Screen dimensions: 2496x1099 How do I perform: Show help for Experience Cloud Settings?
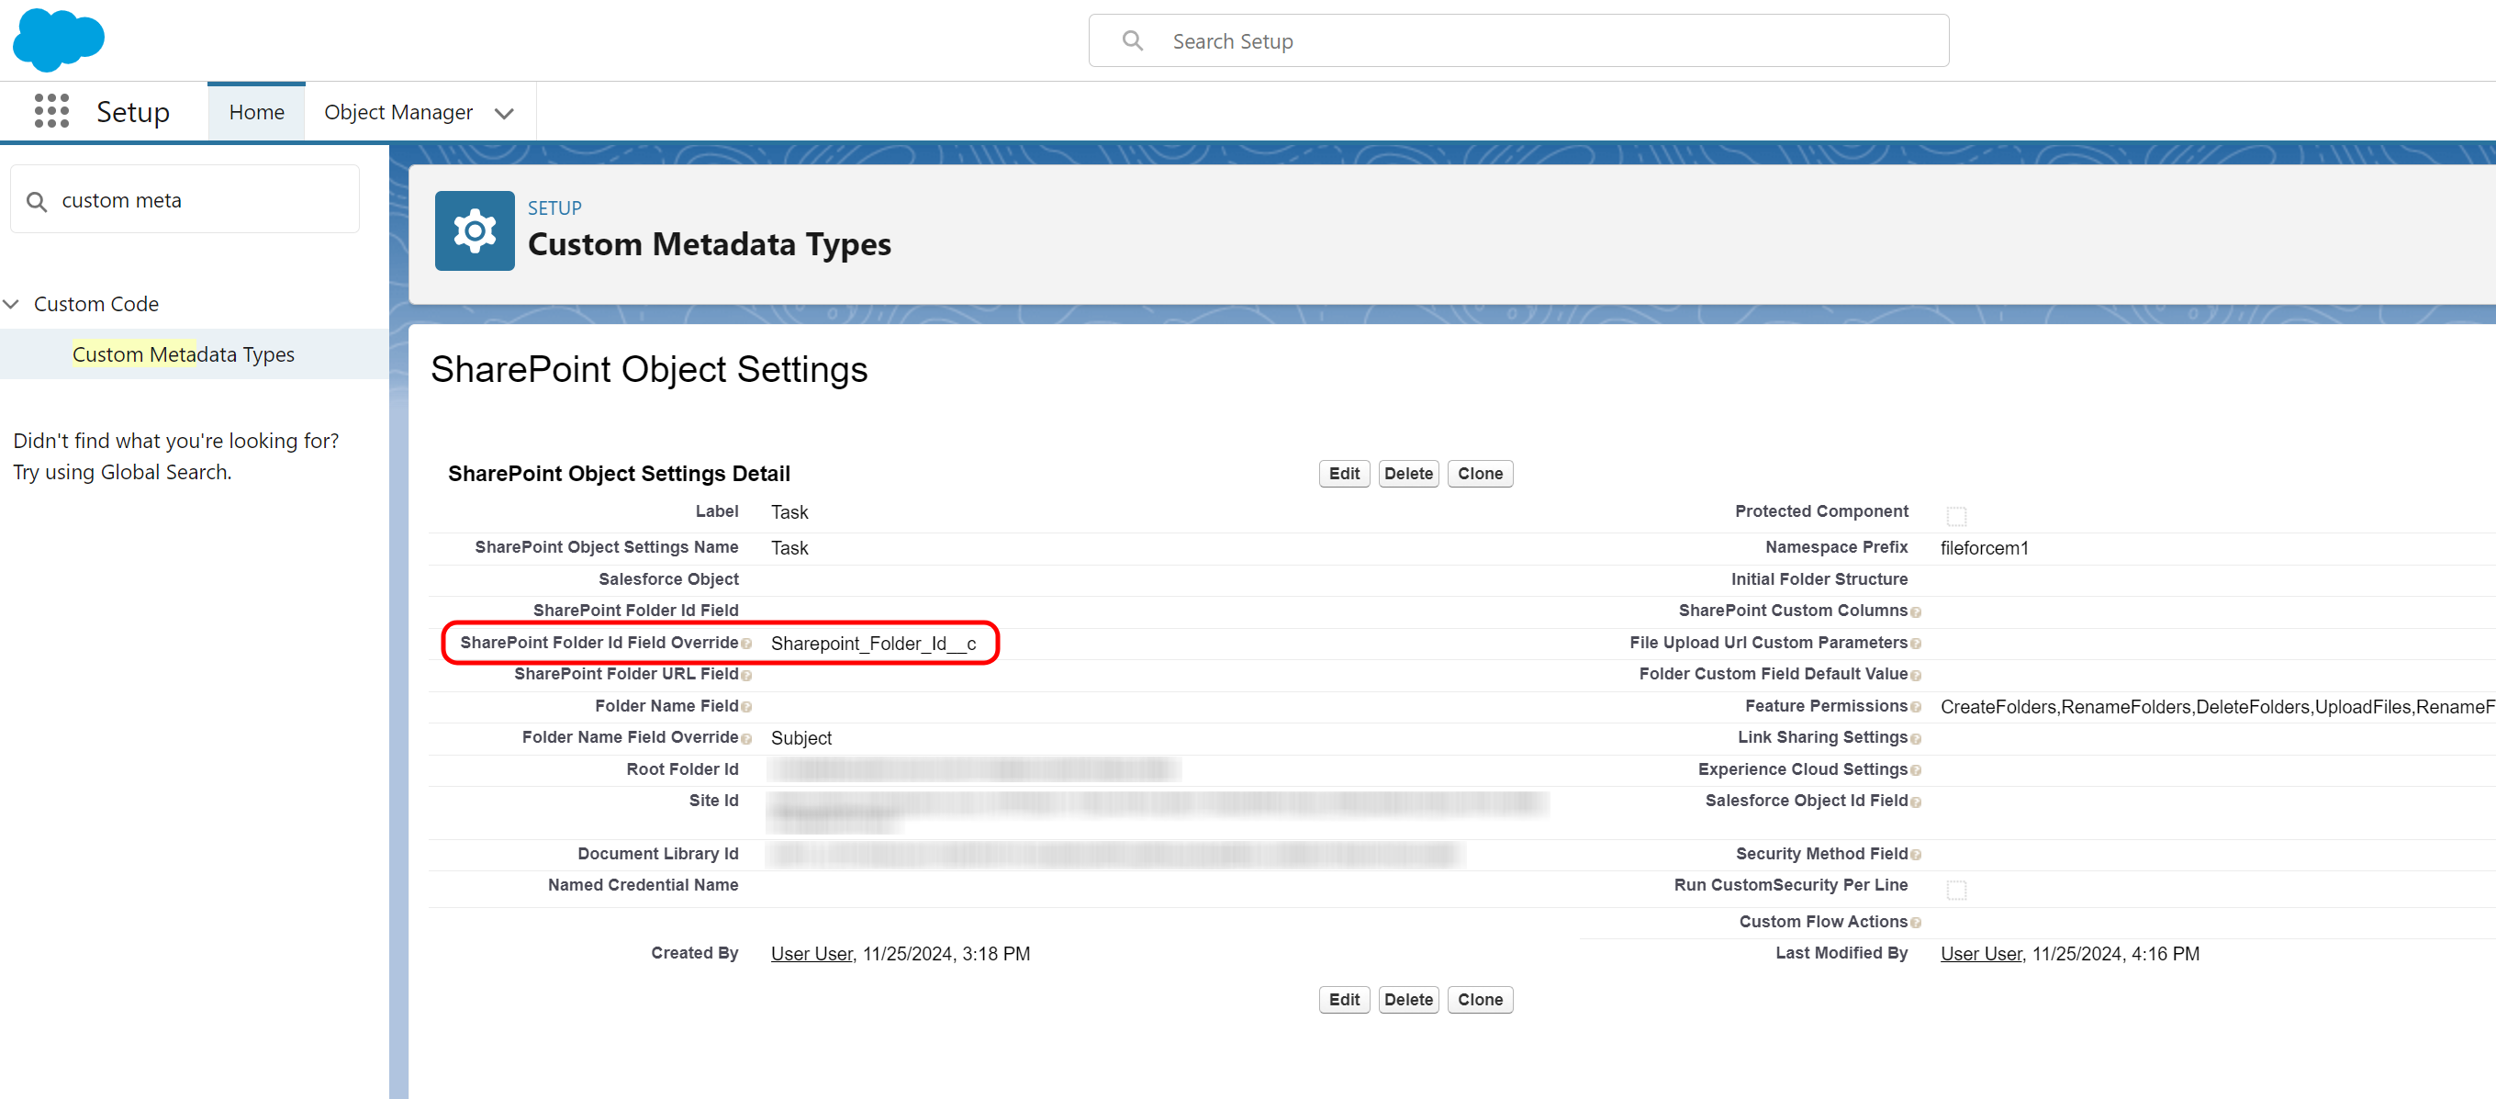pos(1916,770)
